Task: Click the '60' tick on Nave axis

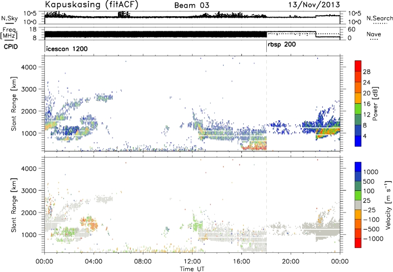Action: point(352,29)
